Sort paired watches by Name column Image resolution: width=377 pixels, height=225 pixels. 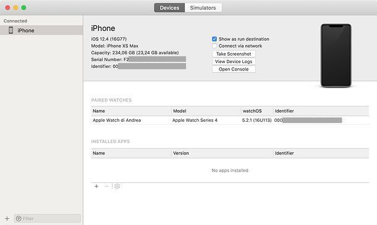[131, 111]
